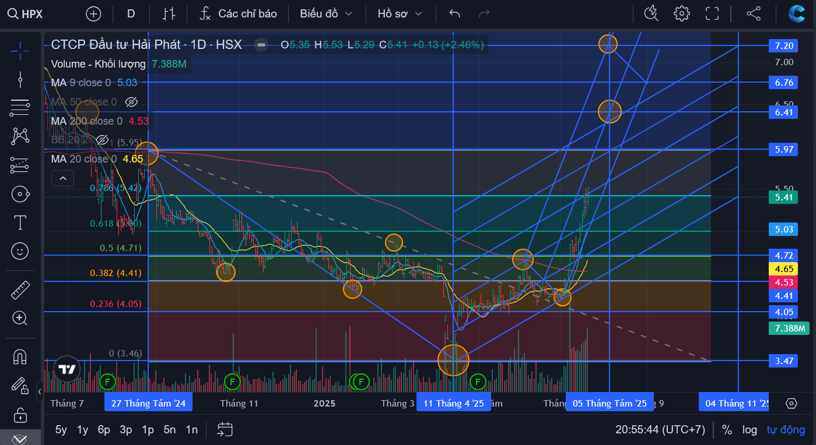This screenshot has height=445, width=816.
Task: Select the ruler measure tool
Action: coord(20,289)
